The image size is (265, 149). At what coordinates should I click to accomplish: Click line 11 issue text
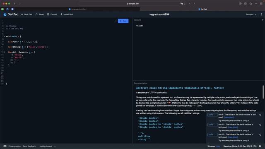[236, 126]
